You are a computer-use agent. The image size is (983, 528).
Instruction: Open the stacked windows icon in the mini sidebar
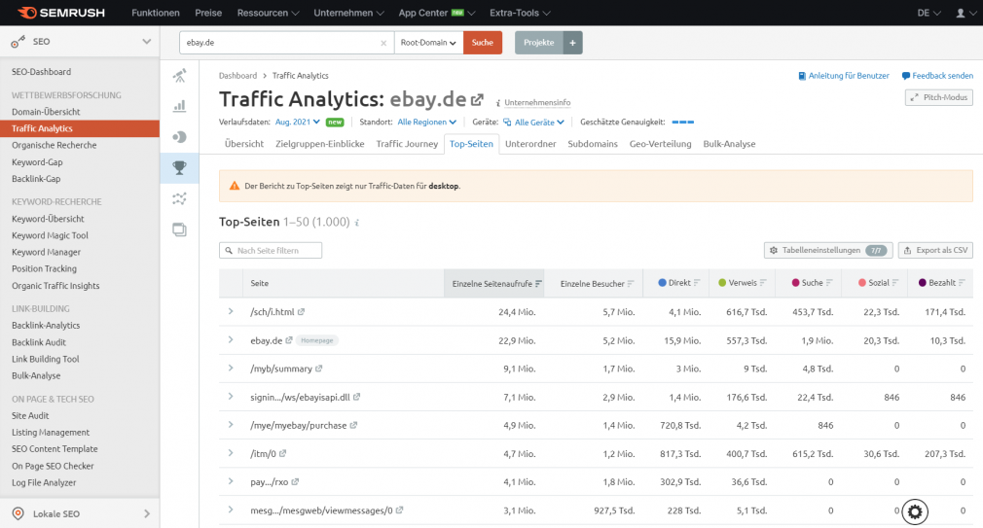click(180, 229)
